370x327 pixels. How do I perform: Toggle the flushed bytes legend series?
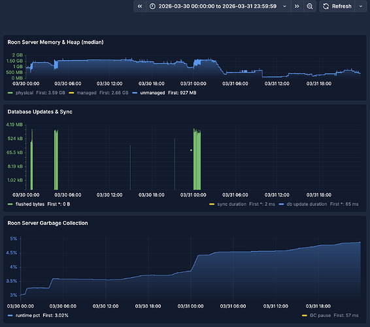coord(30,204)
